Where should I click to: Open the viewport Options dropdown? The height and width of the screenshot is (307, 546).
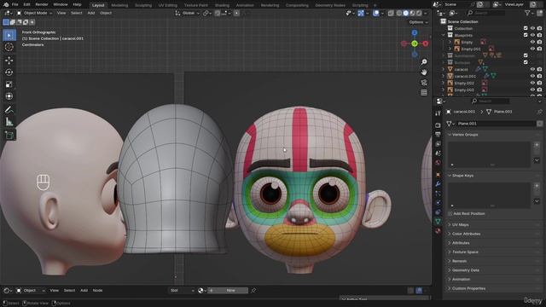point(419,22)
